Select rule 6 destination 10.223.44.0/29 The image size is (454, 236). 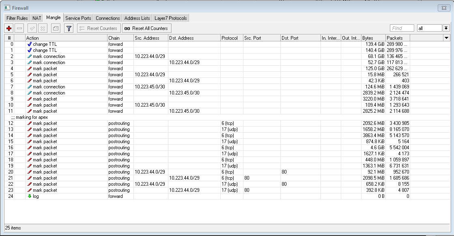point(184,81)
